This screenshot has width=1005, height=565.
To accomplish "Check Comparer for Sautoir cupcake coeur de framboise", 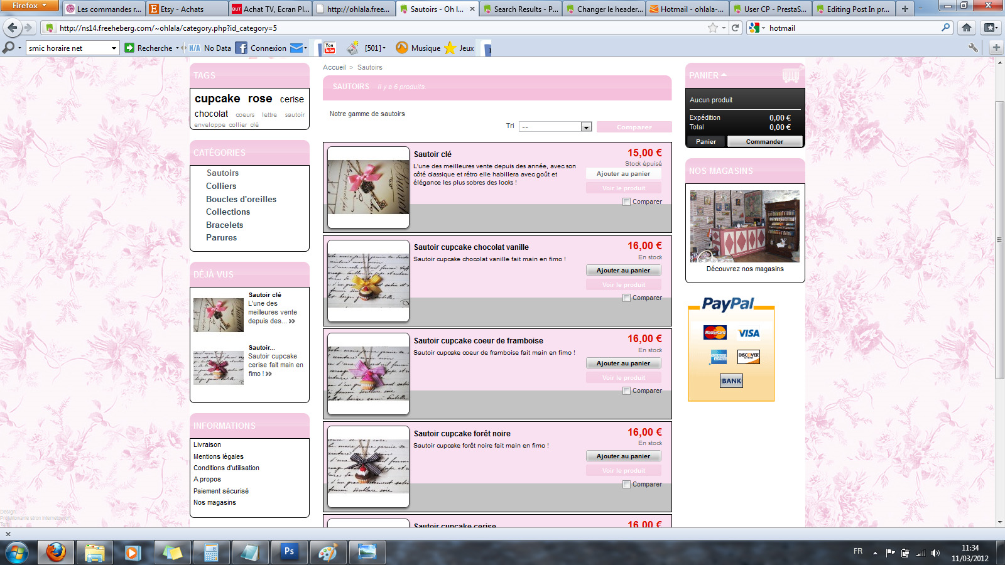I will coord(626,391).
